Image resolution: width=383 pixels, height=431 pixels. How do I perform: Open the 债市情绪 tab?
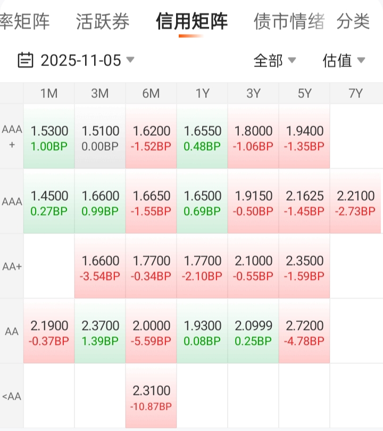pyautogui.click(x=289, y=22)
